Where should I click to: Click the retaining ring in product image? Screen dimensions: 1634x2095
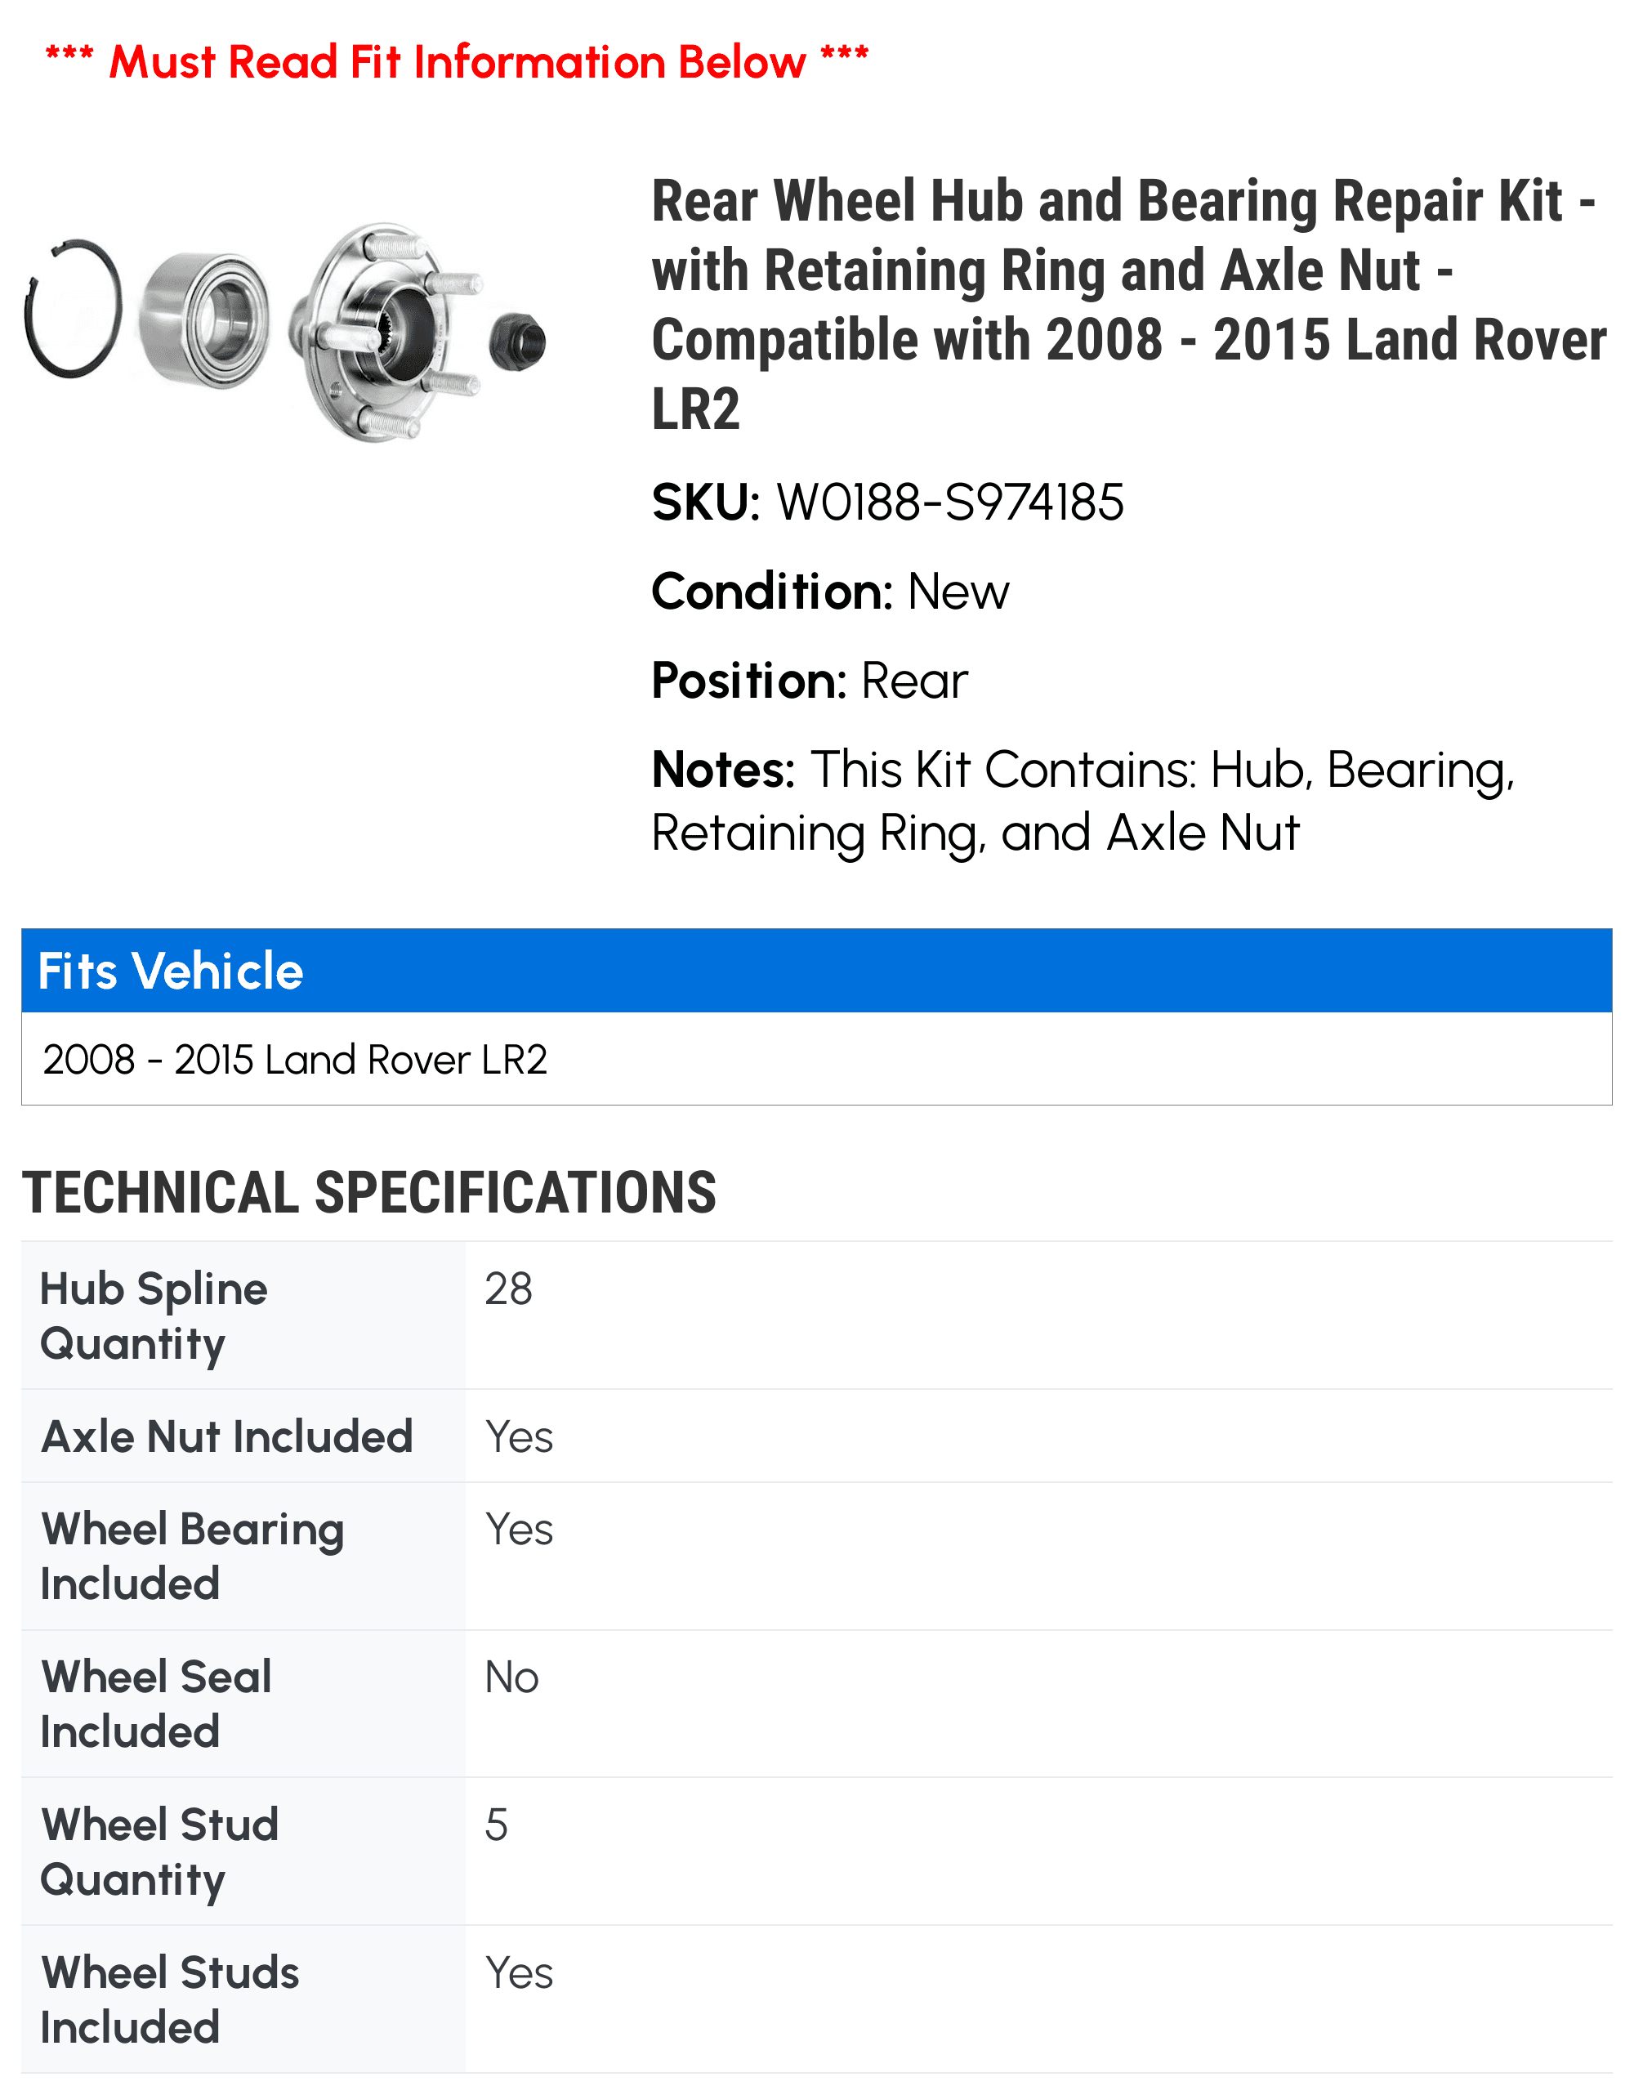(74, 309)
